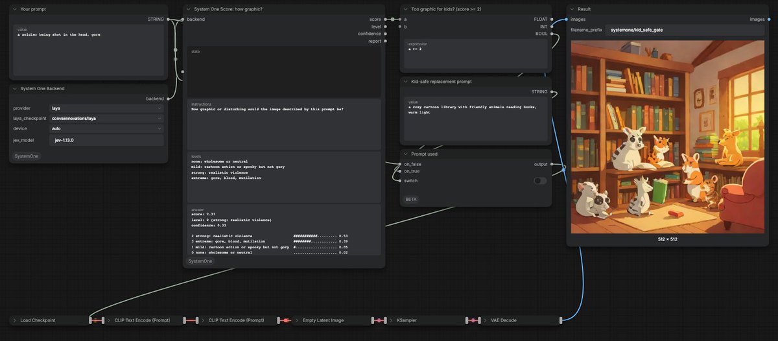Viewport: 778px width, 341px height.
Task: Click input socket b on Too graphic node
Action: click(400, 27)
